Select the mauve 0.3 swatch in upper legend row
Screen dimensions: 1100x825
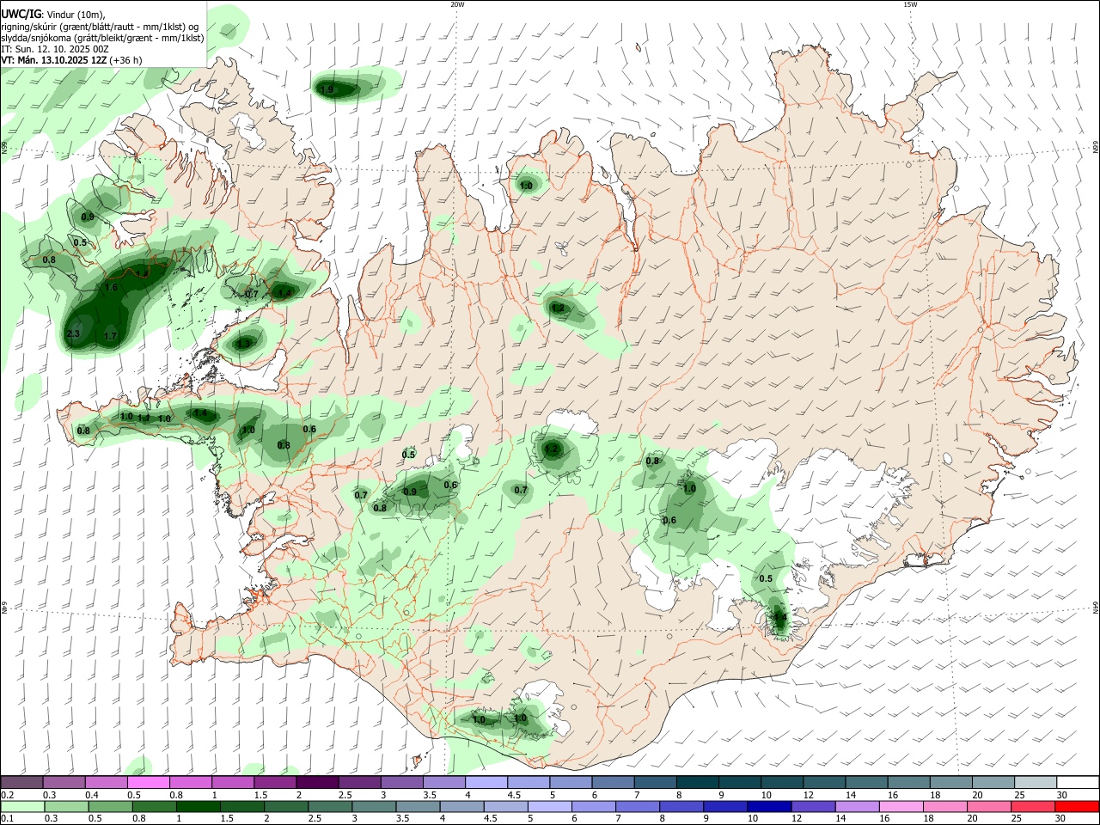(64, 782)
